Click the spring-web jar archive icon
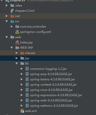 tap(27, 100)
